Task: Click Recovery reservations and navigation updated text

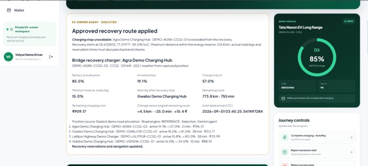Action: click(x=107, y=146)
